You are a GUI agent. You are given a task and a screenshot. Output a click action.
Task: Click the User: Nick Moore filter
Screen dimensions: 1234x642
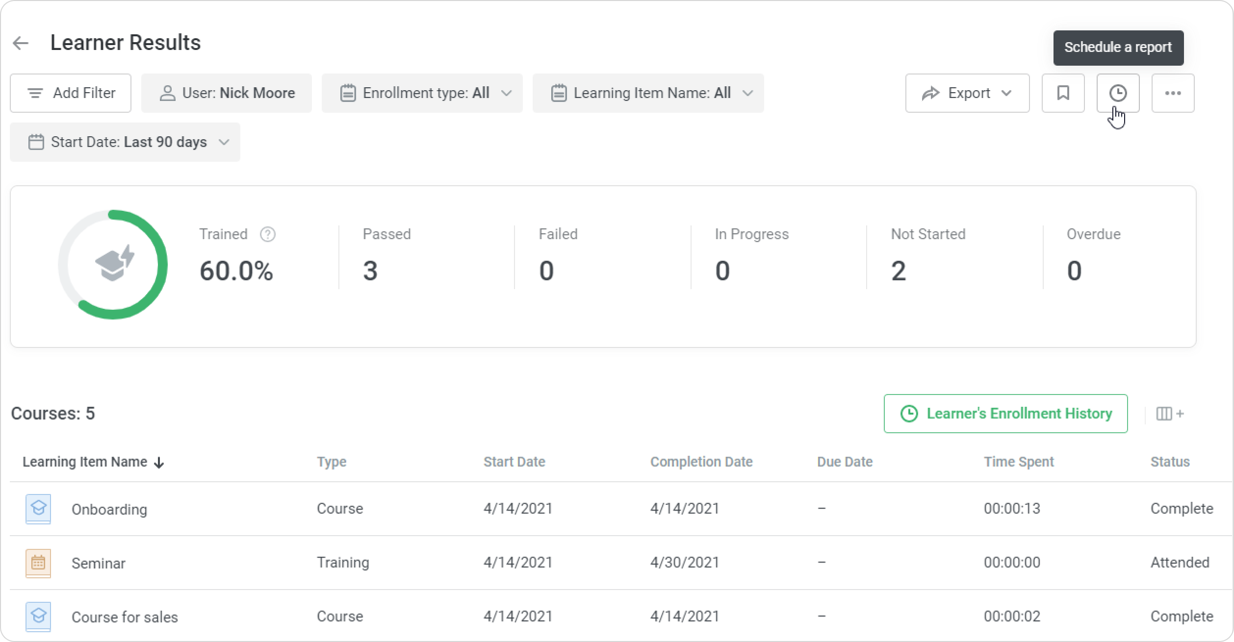[x=227, y=93]
